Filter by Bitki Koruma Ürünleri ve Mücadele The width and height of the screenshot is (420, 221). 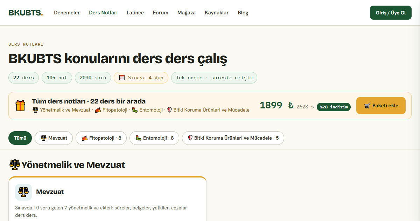click(x=233, y=138)
